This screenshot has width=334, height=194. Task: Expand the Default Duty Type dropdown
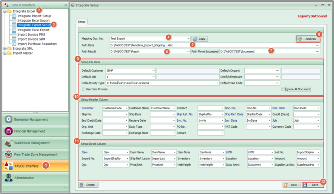[218, 83]
